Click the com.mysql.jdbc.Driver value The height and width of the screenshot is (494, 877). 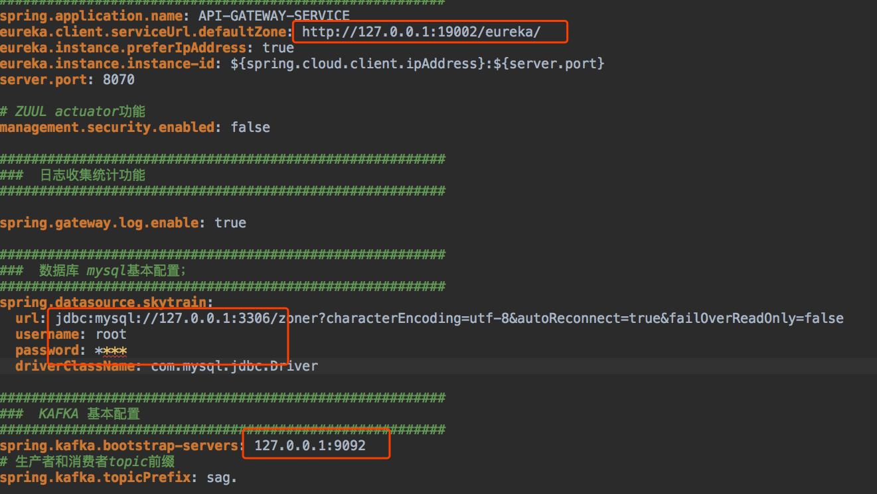pos(234,366)
